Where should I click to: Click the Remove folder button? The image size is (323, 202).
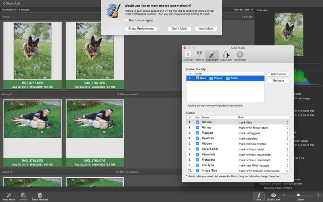(x=279, y=80)
